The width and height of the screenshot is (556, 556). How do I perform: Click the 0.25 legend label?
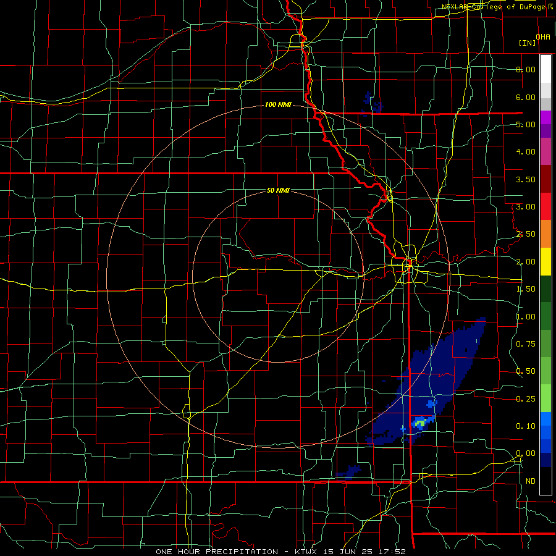pyautogui.click(x=526, y=399)
